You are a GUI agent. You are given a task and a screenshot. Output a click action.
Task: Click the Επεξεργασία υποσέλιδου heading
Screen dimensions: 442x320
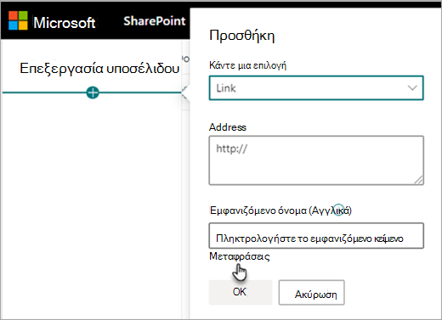pyautogui.click(x=99, y=69)
